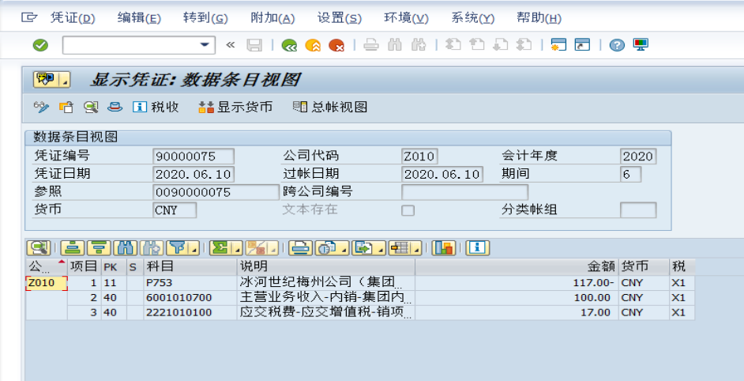Open Services for Object dropdown arrow
This screenshot has height=381, width=744.
click(65, 79)
